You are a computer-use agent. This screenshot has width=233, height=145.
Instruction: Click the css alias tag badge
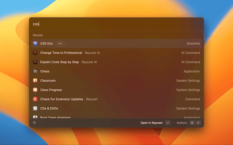[60, 43]
